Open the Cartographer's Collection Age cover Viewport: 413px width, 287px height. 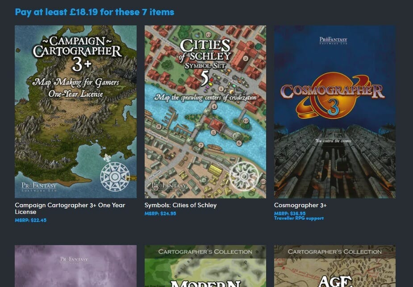(335, 266)
